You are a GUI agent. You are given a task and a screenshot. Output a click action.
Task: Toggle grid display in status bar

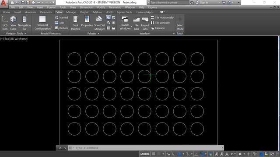pos(154,154)
